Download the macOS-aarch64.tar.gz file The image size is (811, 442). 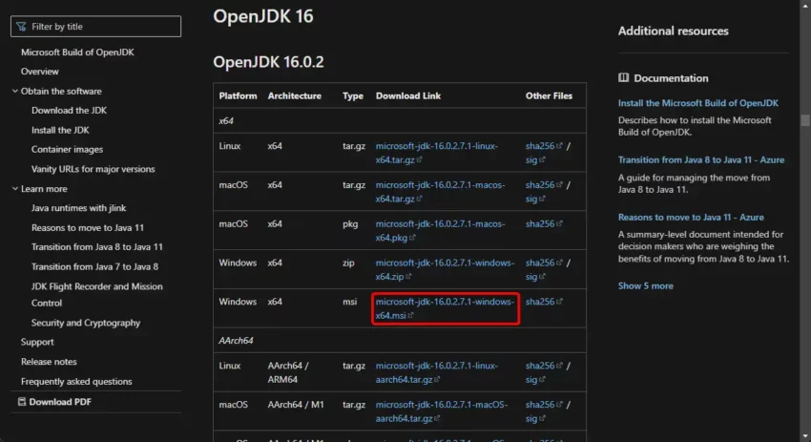(441, 410)
